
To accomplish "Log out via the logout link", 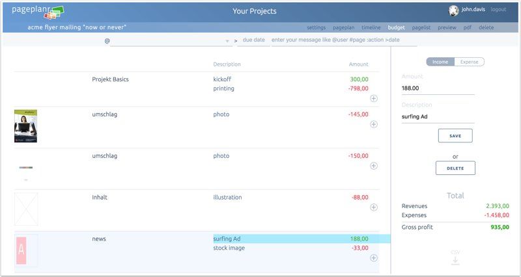I will pyautogui.click(x=498, y=10).
